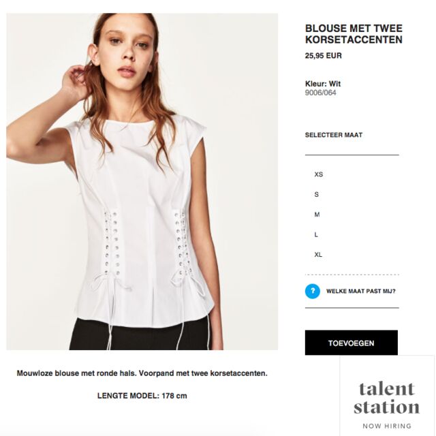
Task: Click the talent station Now Hiring banner
Action: click(387, 396)
